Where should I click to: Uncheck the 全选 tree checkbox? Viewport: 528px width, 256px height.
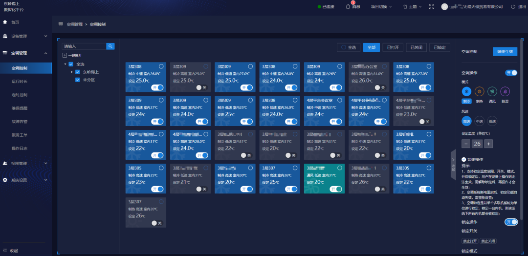(71, 64)
